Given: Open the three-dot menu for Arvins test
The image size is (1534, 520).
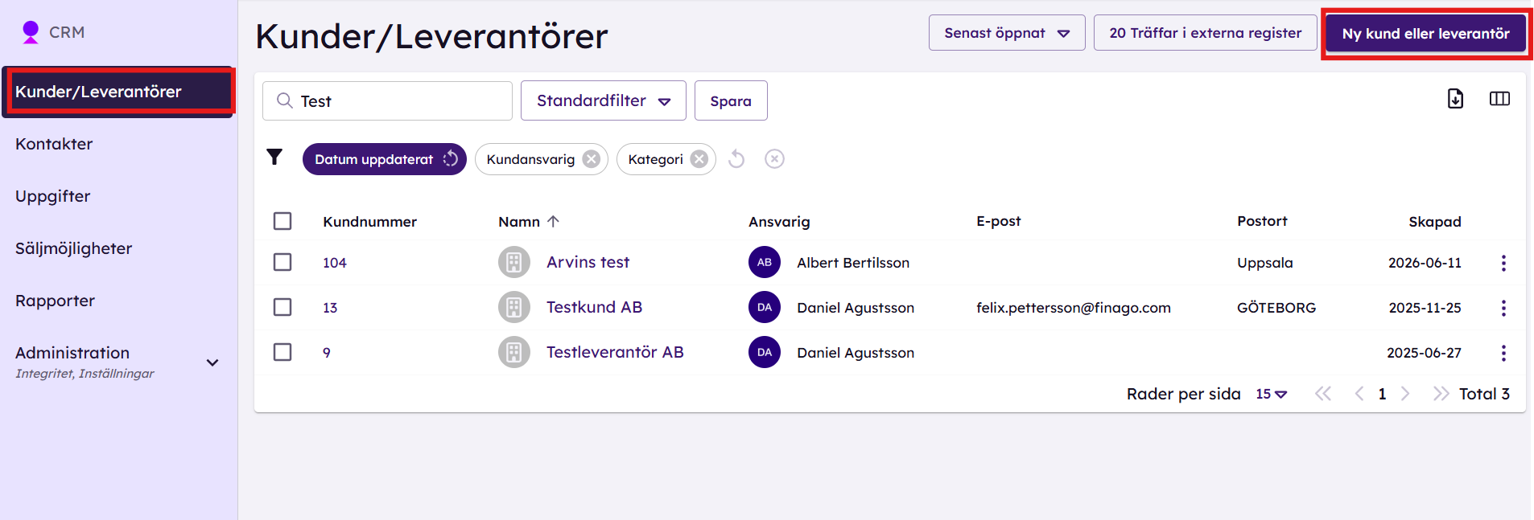Looking at the screenshot, I should pyautogui.click(x=1503, y=263).
